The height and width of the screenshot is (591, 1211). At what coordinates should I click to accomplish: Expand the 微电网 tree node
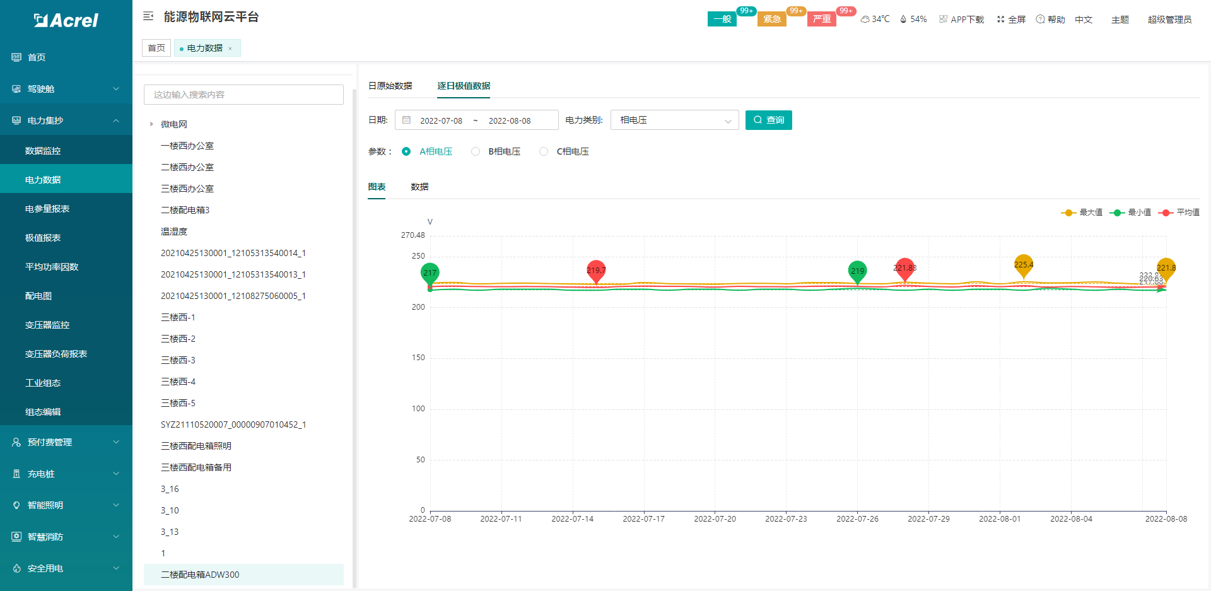tap(151, 124)
